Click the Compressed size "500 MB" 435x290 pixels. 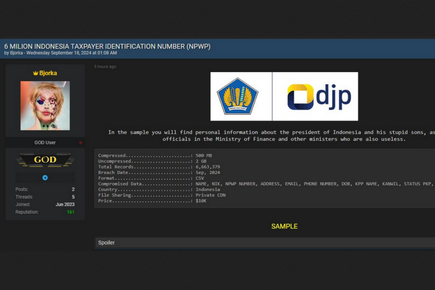click(204, 156)
